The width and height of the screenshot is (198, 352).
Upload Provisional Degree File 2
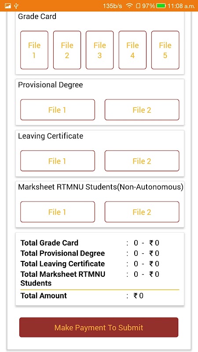pos(142,110)
